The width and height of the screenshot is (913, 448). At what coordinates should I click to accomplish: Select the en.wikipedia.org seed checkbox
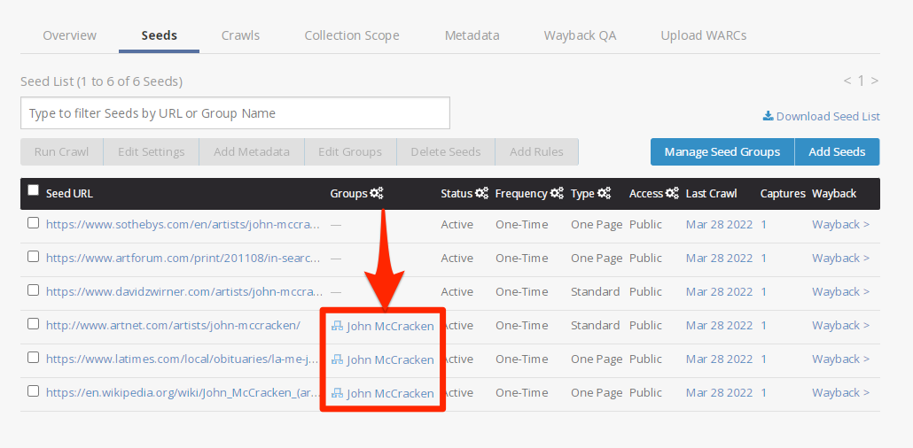coord(34,391)
